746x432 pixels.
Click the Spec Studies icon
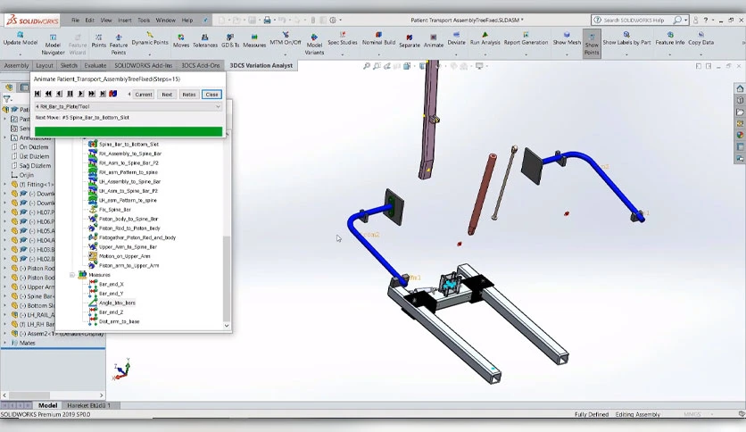(343, 34)
